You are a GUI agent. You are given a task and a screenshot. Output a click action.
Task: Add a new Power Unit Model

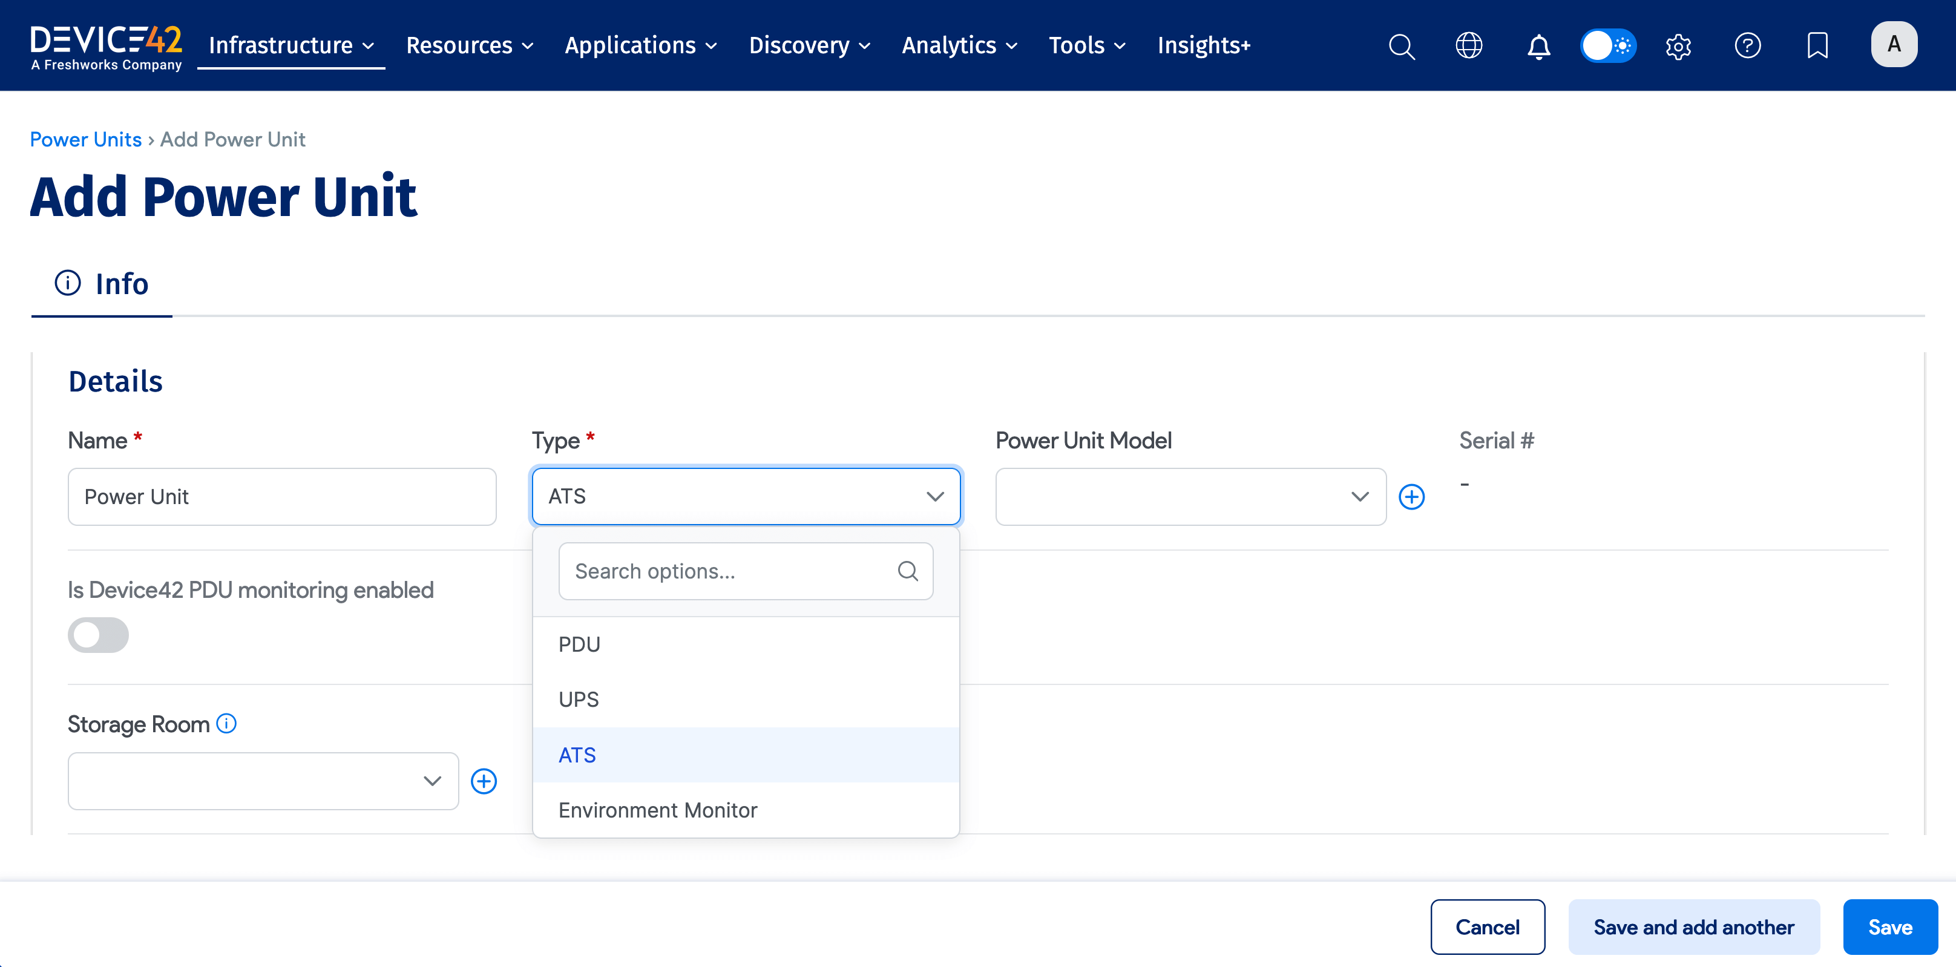[1411, 496]
